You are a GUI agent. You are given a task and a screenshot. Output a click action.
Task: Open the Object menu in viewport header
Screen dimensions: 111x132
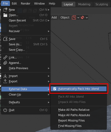click(65, 17)
